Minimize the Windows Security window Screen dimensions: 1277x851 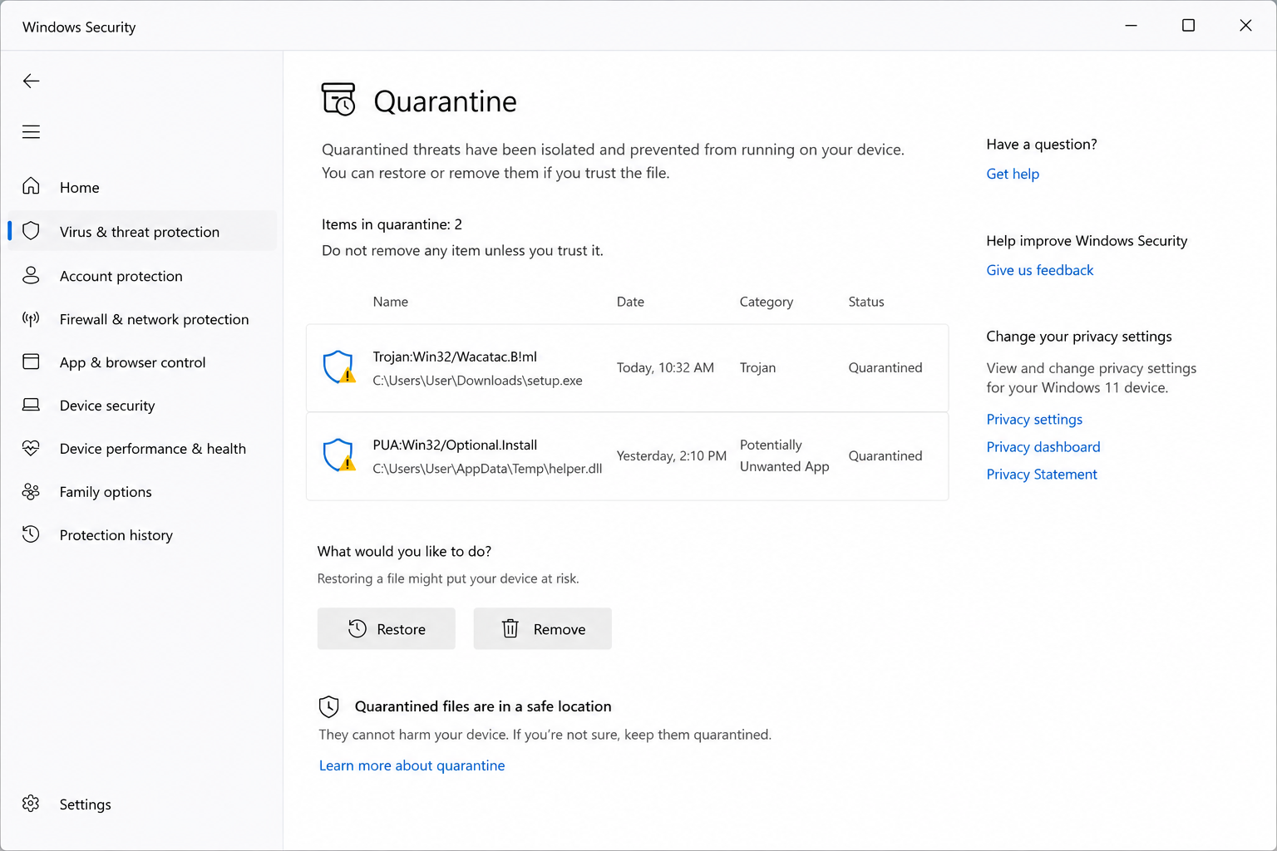pos(1131,26)
